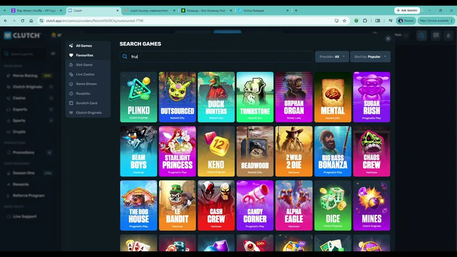Open the chat icon in header

436,35
